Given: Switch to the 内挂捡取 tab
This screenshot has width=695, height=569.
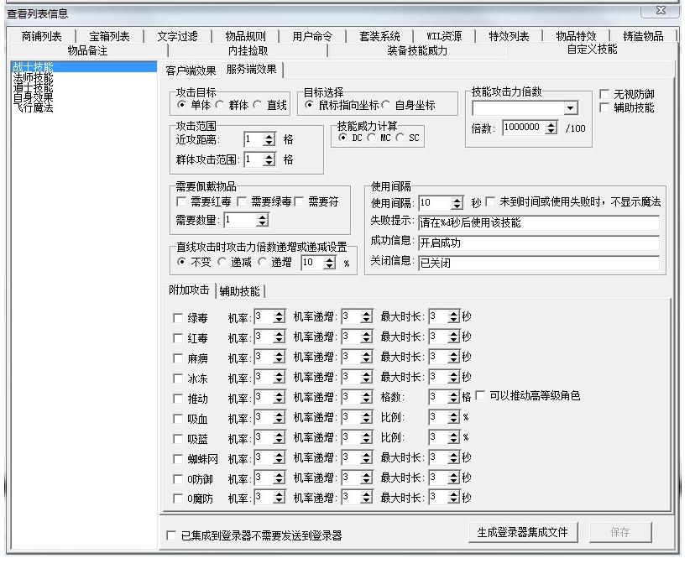Looking at the screenshot, I should click(248, 50).
